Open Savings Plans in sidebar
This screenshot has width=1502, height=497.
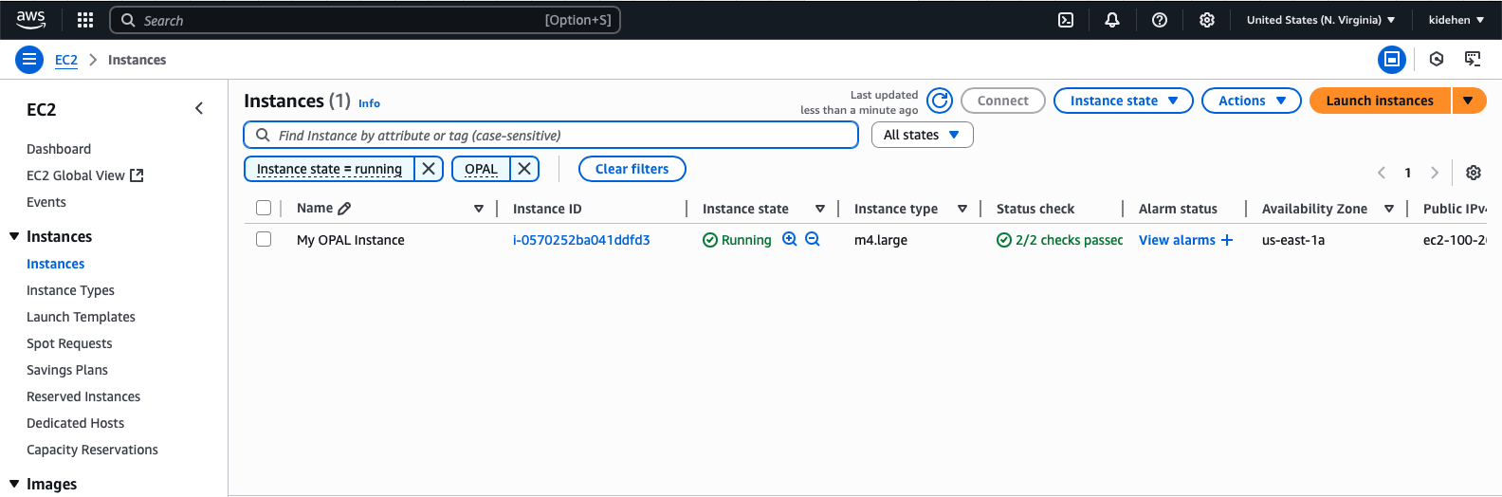tap(67, 370)
